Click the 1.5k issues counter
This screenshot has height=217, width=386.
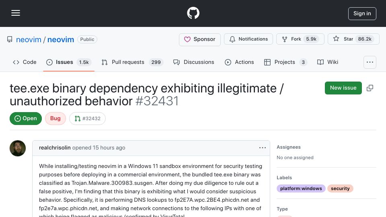click(84, 62)
